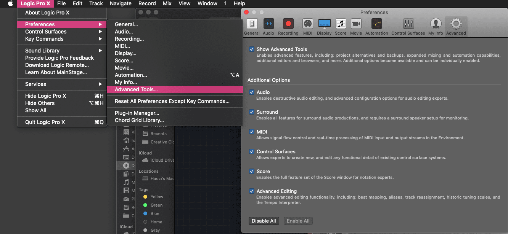Open the Navigate menu in menu bar
The height and width of the screenshot is (234, 508).
(x=121, y=3)
